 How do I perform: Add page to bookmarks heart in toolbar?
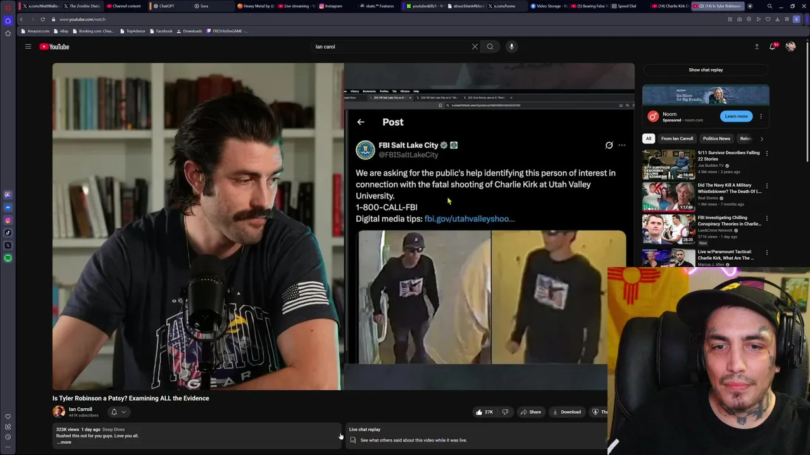point(768,19)
